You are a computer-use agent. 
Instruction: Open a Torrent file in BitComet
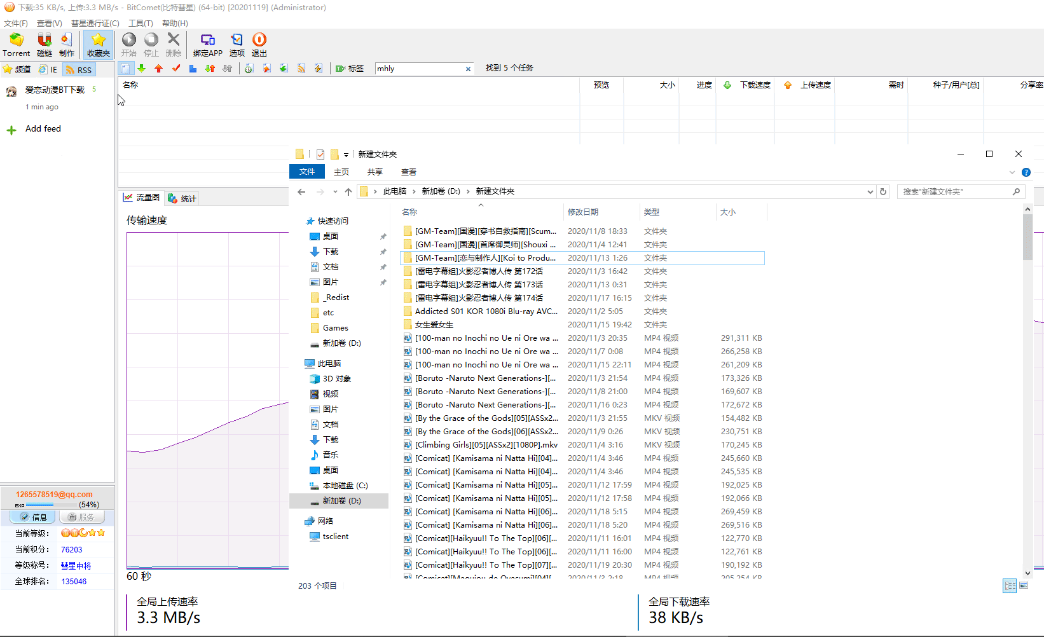16,45
